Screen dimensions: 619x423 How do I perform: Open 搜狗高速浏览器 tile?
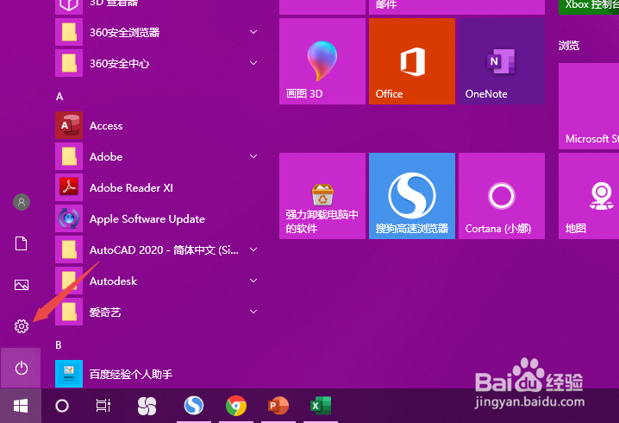click(x=412, y=196)
